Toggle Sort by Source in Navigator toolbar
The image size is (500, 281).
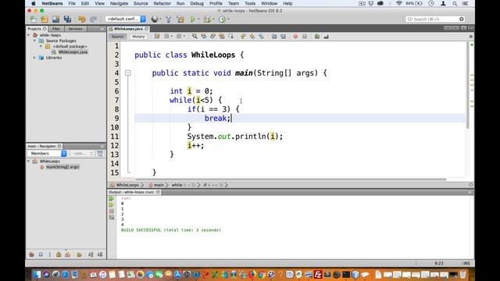point(100,254)
